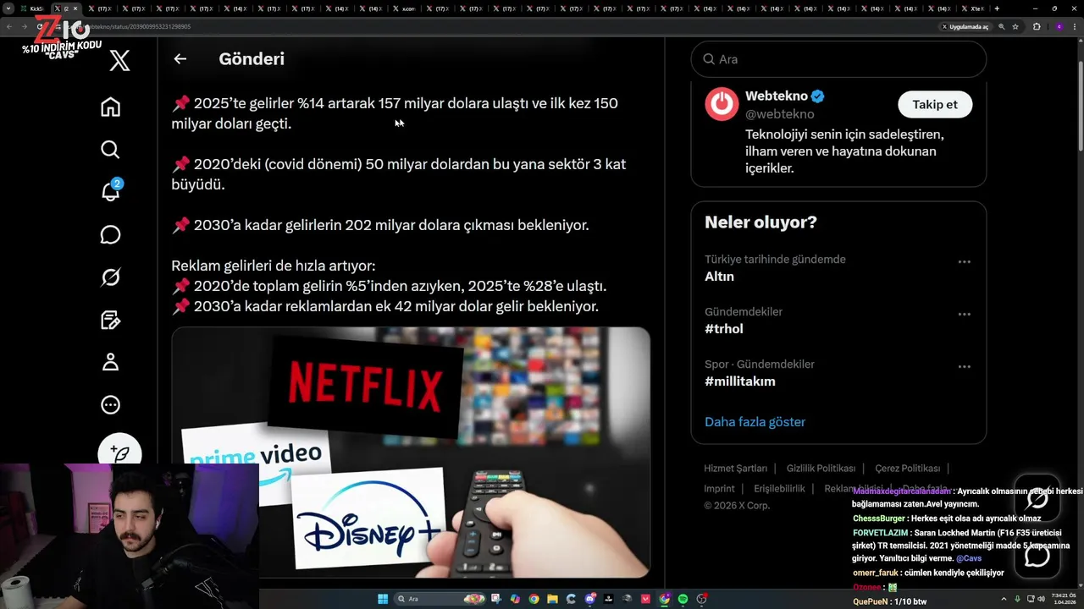Open the browser extensions puzzle icon
Viewport: 1084px width, 609px height.
(1037, 26)
